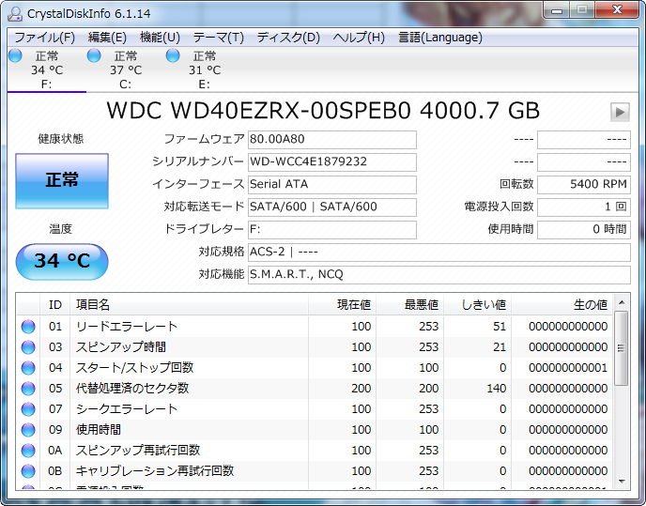Click the SATA/600 transfer mode field
This screenshot has height=506, width=646.
point(332,207)
